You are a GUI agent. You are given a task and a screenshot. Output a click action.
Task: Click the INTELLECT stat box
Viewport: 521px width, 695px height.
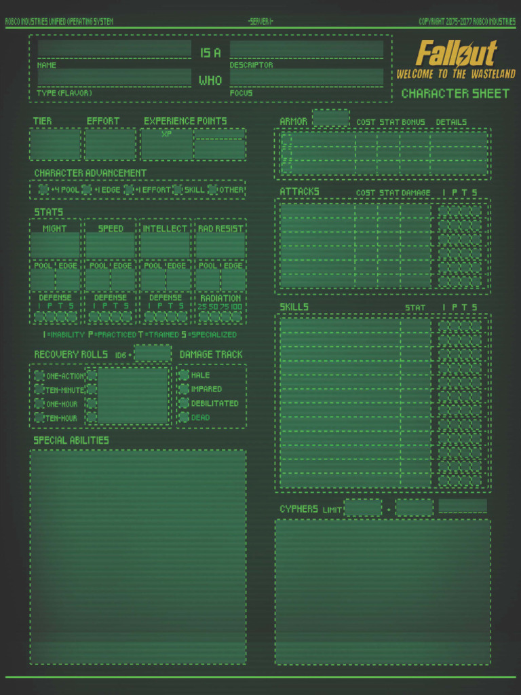click(166, 246)
